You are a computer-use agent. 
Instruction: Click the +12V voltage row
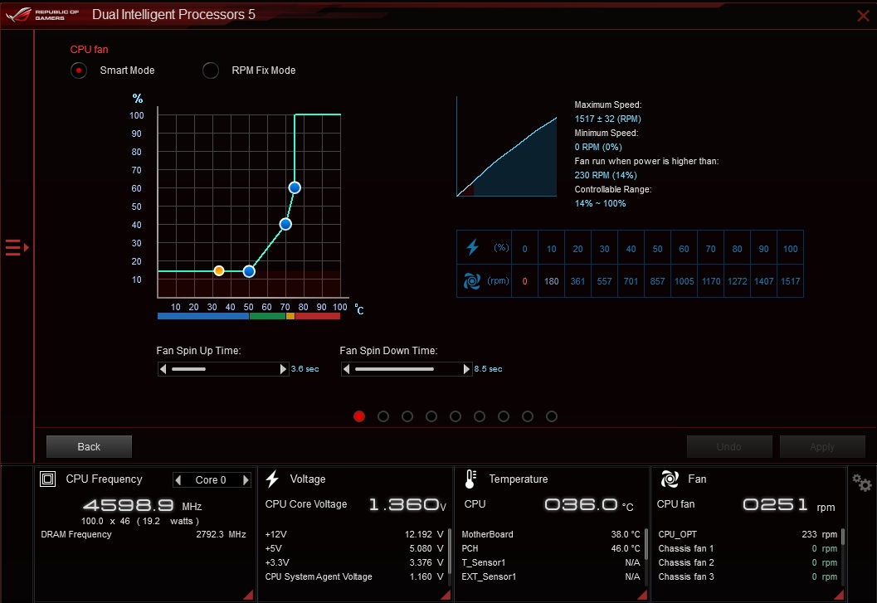pyautogui.click(x=354, y=534)
